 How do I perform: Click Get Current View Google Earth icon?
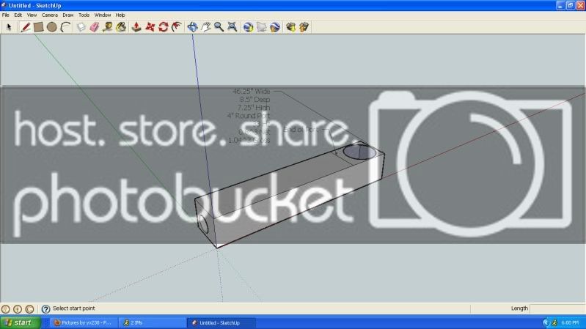tap(248, 27)
